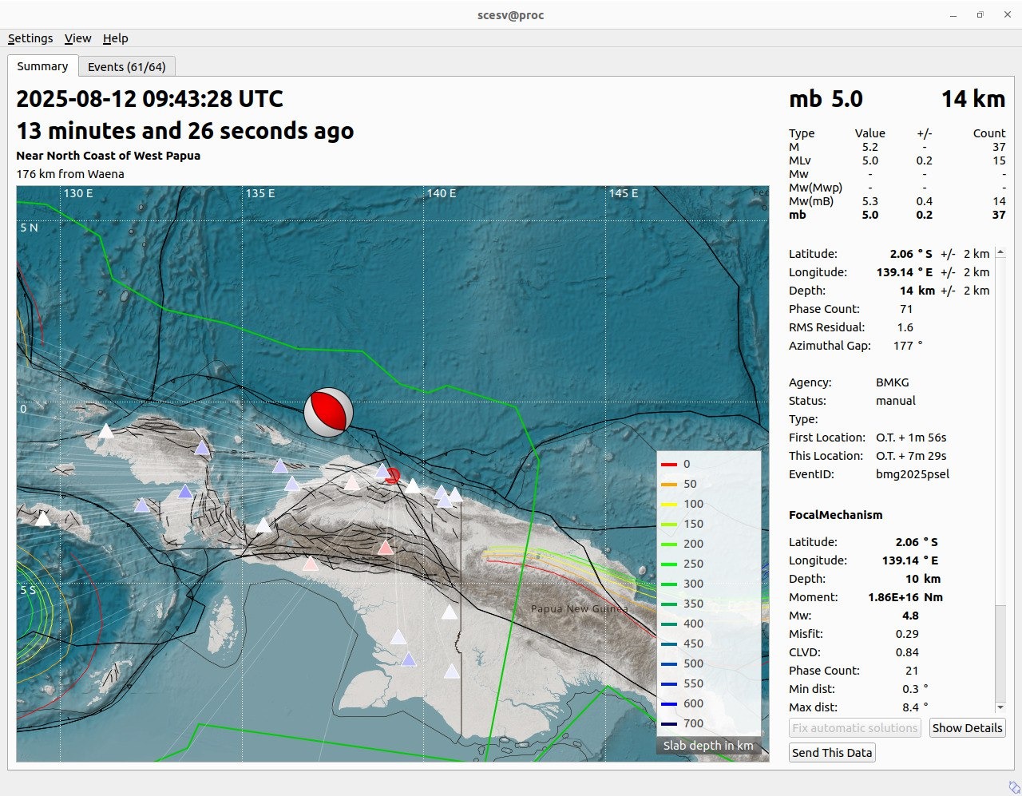Open the Settings menu
This screenshot has width=1022, height=796.
pyautogui.click(x=30, y=38)
